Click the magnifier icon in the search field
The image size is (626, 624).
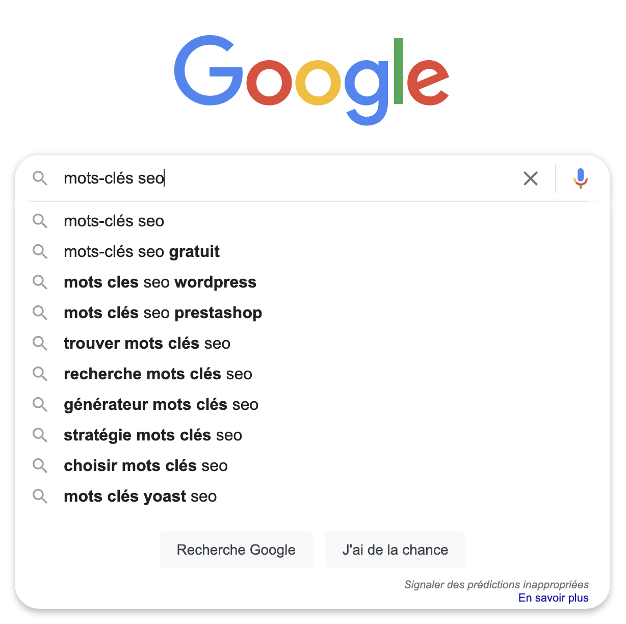(40, 178)
